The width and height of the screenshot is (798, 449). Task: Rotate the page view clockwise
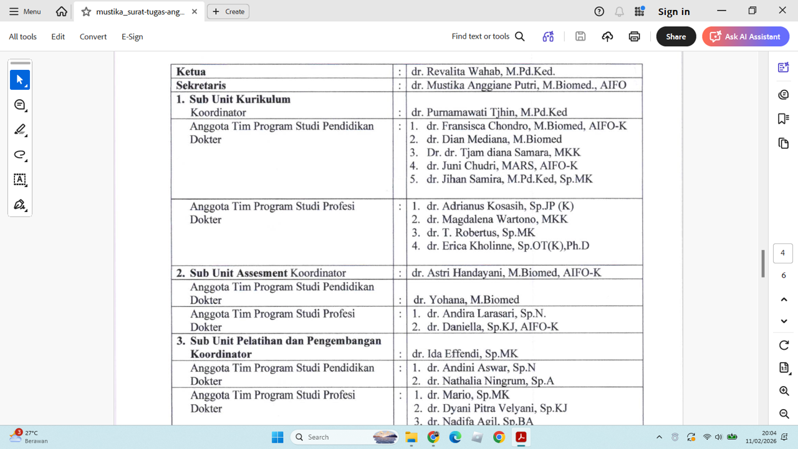coord(784,345)
